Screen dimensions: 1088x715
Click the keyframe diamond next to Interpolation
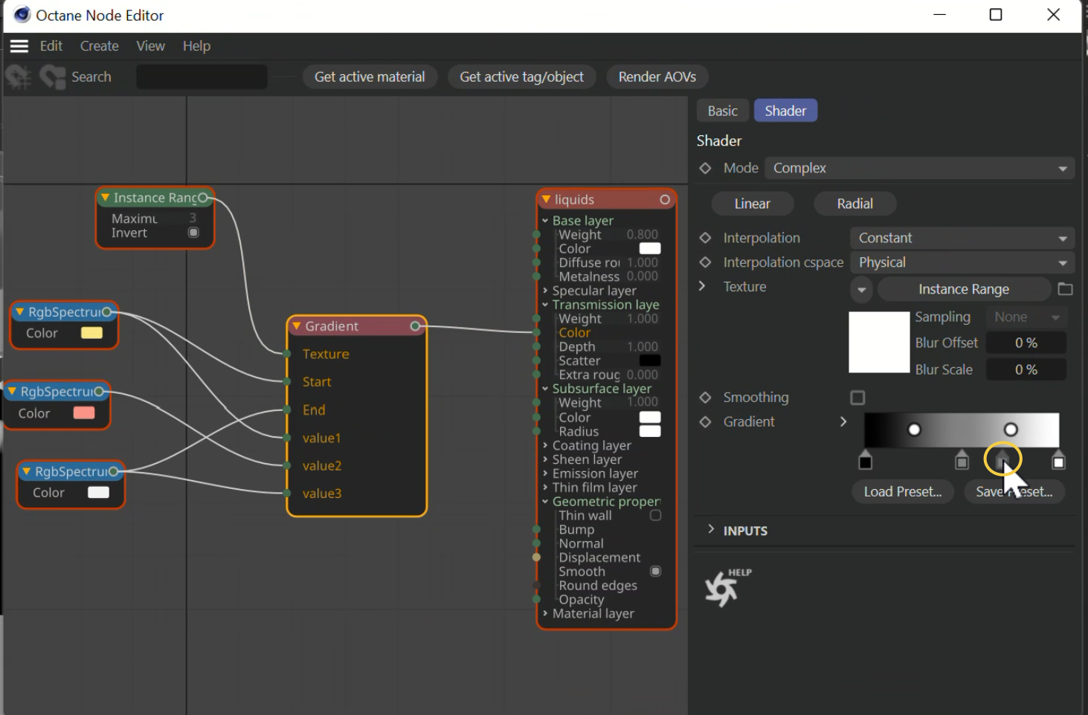pos(705,238)
